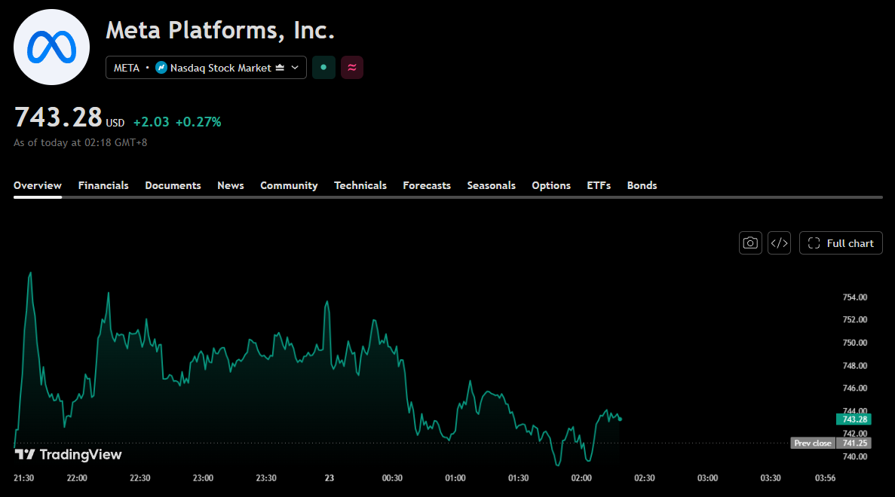This screenshot has height=497, width=895.
Task: Click the green market open status indicator
Action: click(x=323, y=67)
